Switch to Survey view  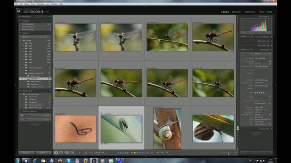click(x=72, y=153)
